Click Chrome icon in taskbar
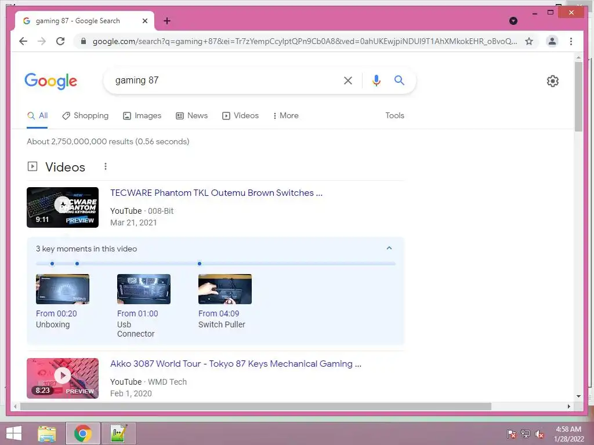Image resolution: width=594 pixels, height=445 pixels. (83, 433)
